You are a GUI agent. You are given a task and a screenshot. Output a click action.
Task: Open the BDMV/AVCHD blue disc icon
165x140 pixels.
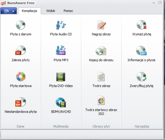point(61,103)
